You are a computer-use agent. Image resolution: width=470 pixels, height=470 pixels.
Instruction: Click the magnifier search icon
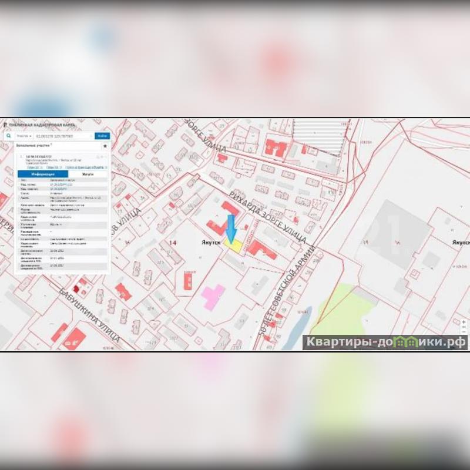(9, 136)
